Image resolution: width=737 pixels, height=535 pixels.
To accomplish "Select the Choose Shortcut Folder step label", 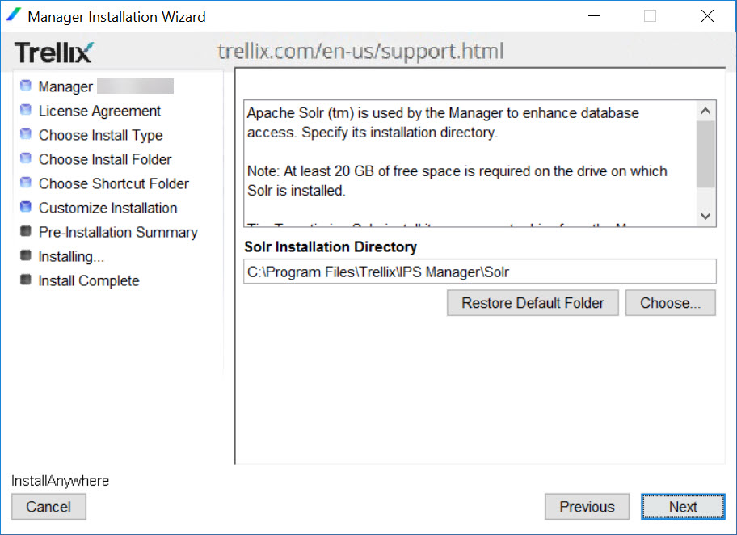I will pyautogui.click(x=114, y=183).
